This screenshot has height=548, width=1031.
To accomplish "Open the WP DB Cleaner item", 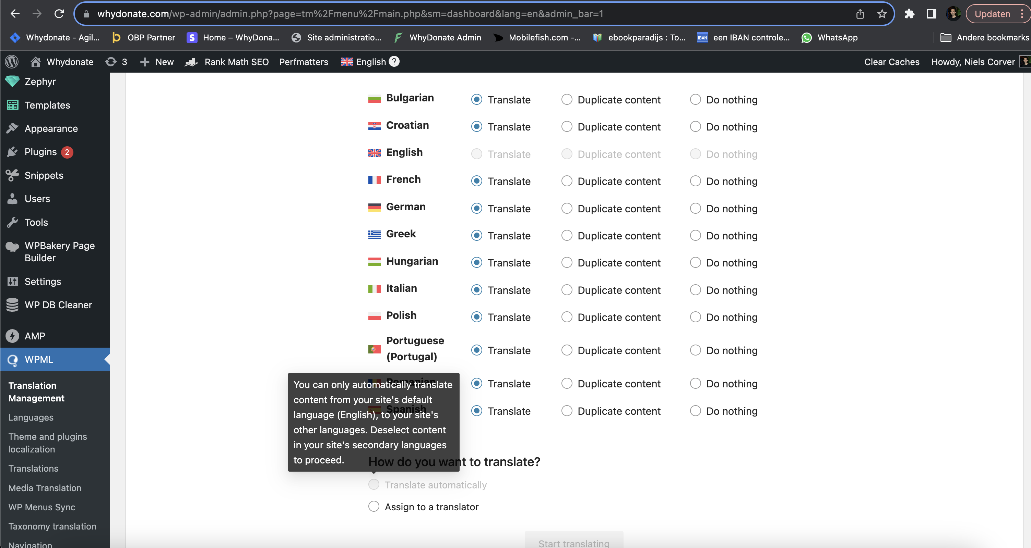I will click(55, 305).
